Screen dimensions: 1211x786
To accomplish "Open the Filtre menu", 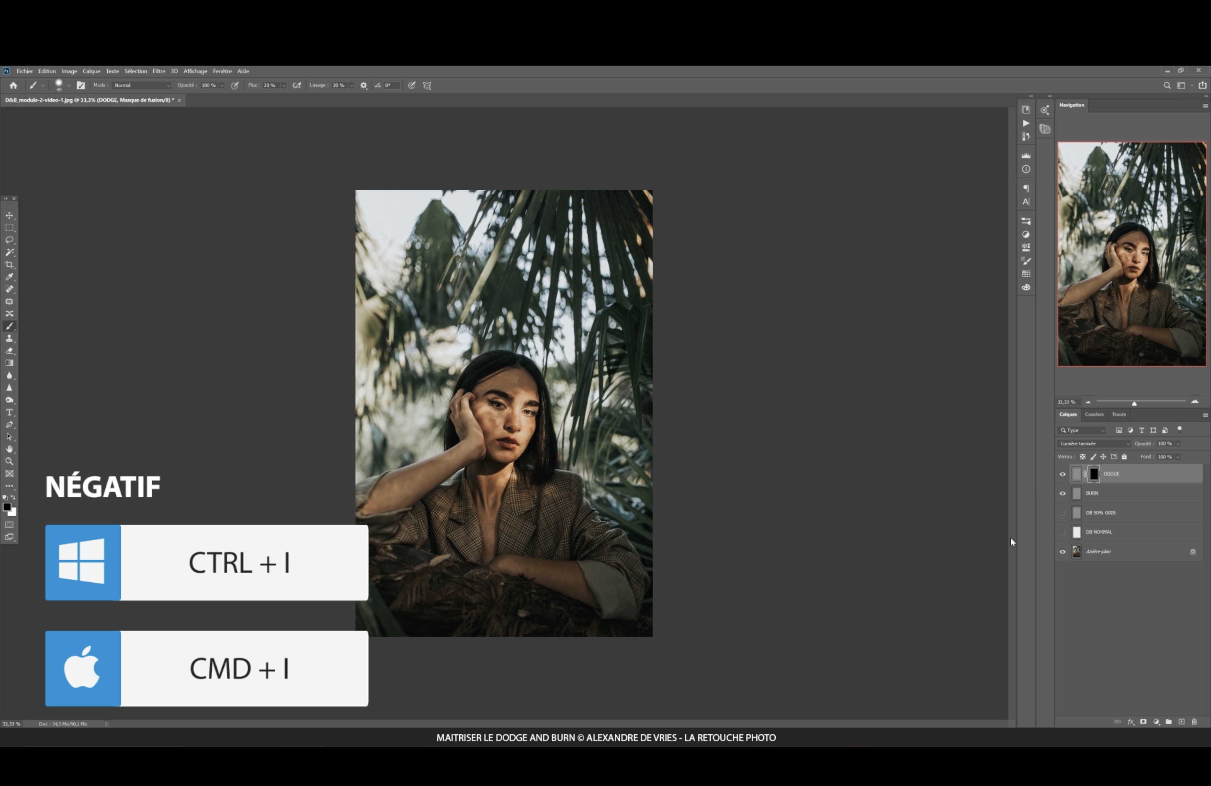I will tap(159, 71).
